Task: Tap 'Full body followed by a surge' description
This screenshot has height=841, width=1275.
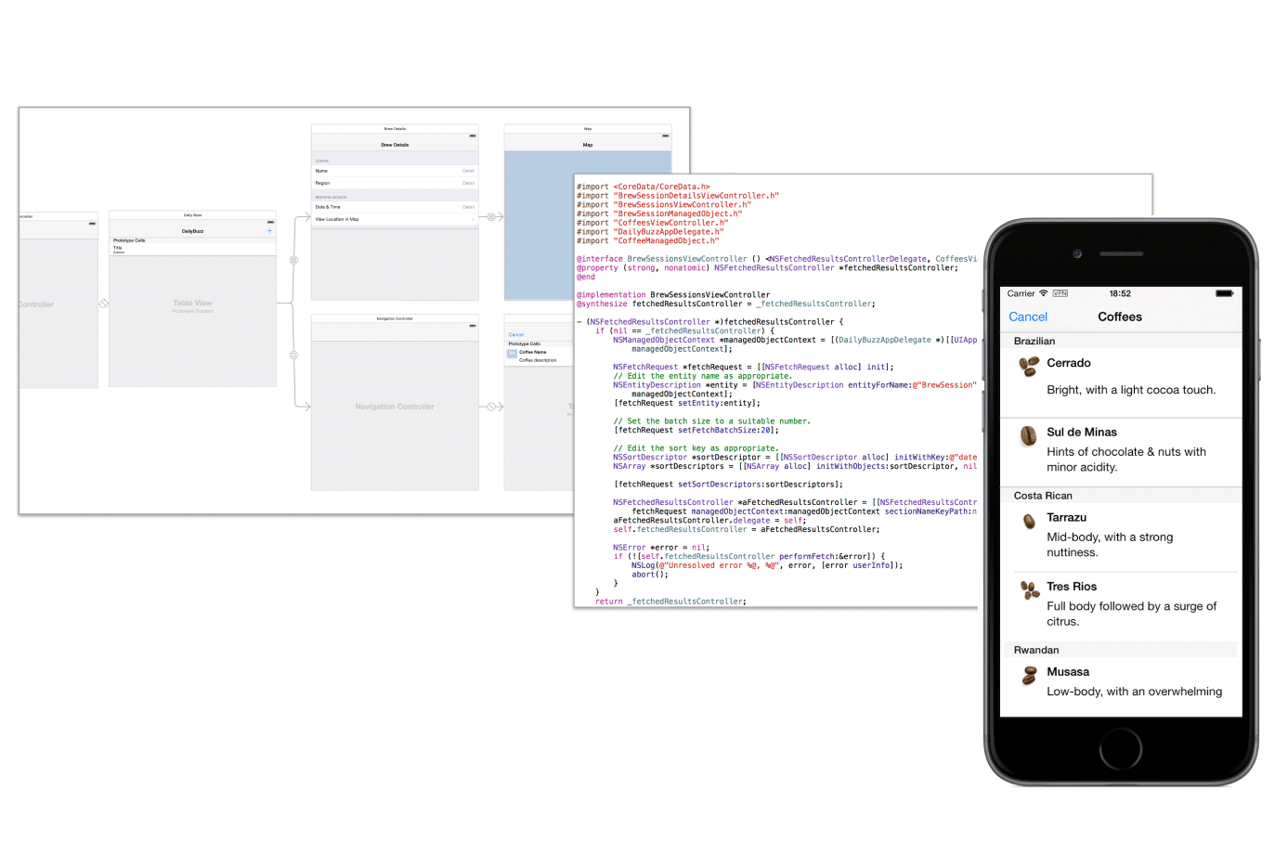Action: point(1131,614)
